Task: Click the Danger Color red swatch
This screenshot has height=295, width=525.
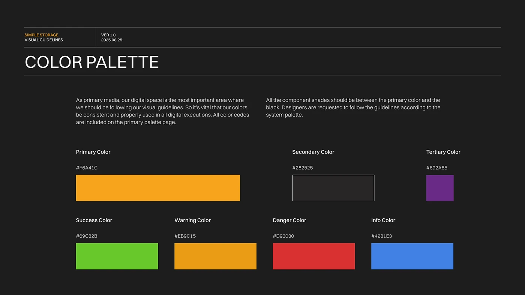Action: [x=313, y=256]
